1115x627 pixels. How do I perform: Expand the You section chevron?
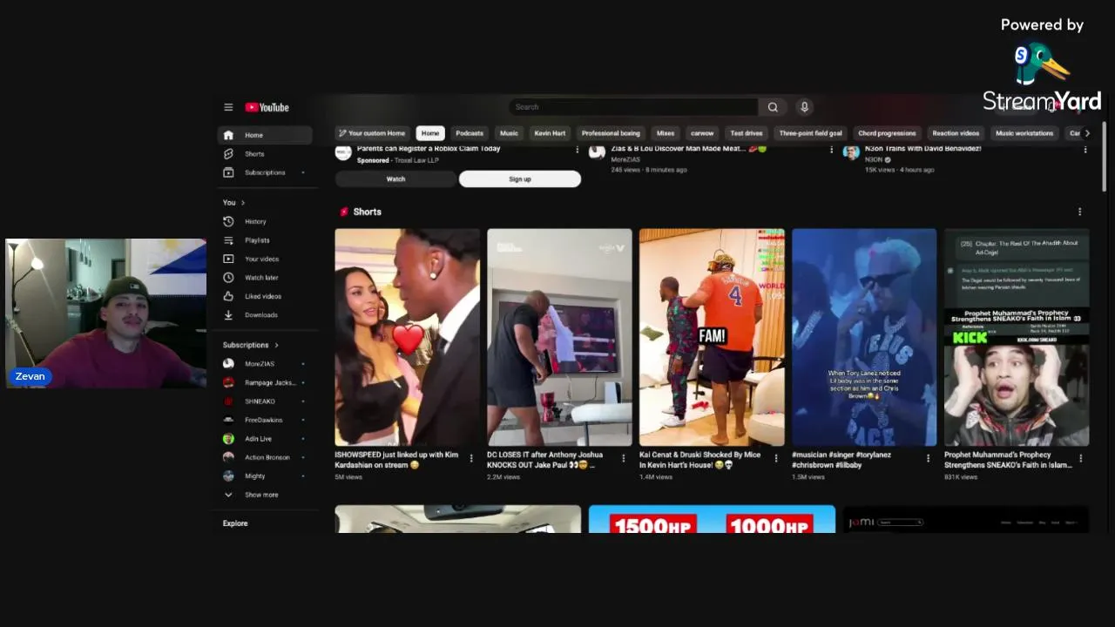point(243,203)
